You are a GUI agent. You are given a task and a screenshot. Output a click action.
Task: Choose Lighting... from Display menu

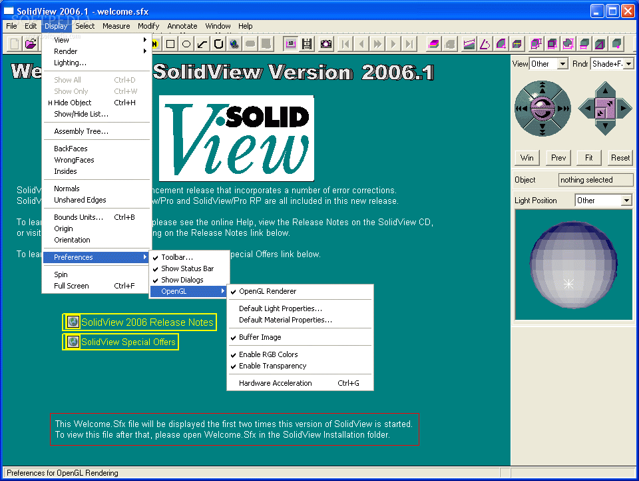tap(97, 63)
